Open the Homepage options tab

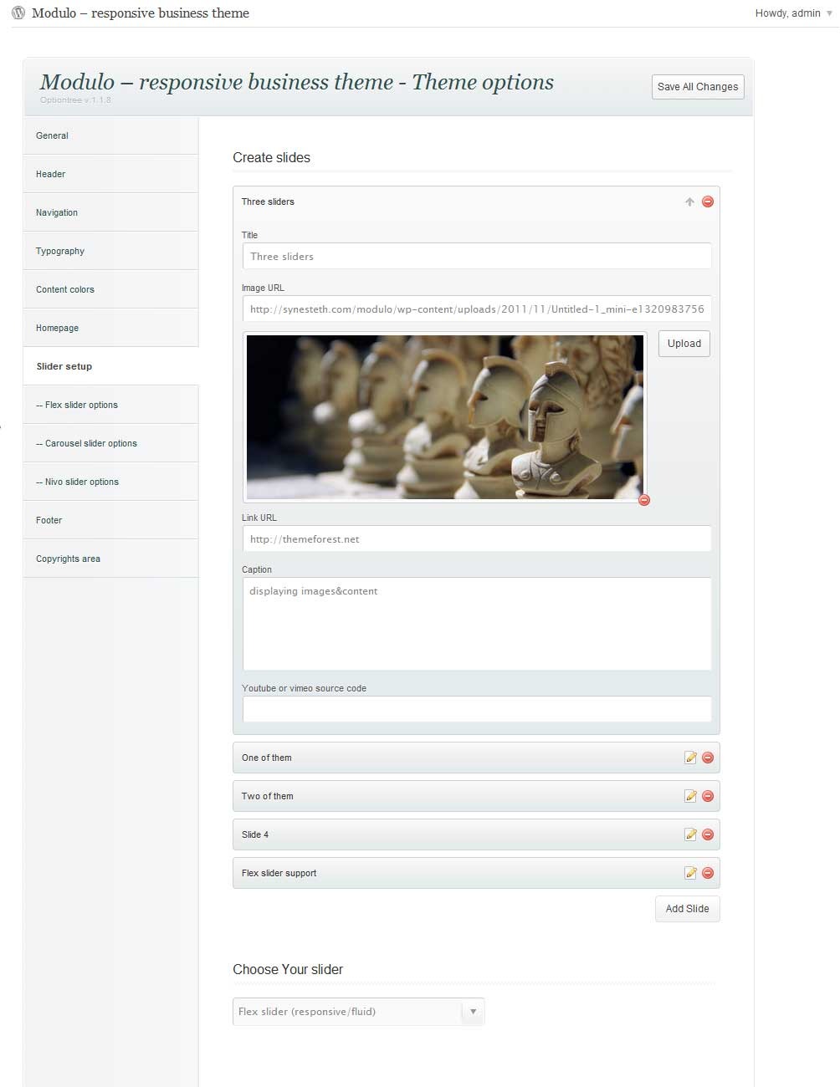[x=111, y=328]
